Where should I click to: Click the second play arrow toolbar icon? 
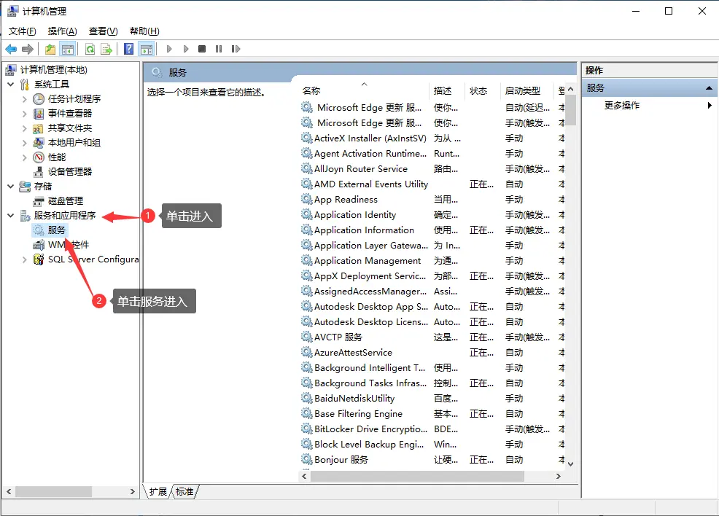(x=186, y=49)
